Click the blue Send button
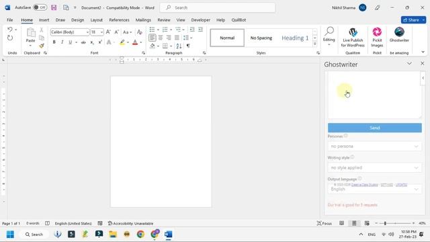This screenshot has height=242, width=430. 375,128
